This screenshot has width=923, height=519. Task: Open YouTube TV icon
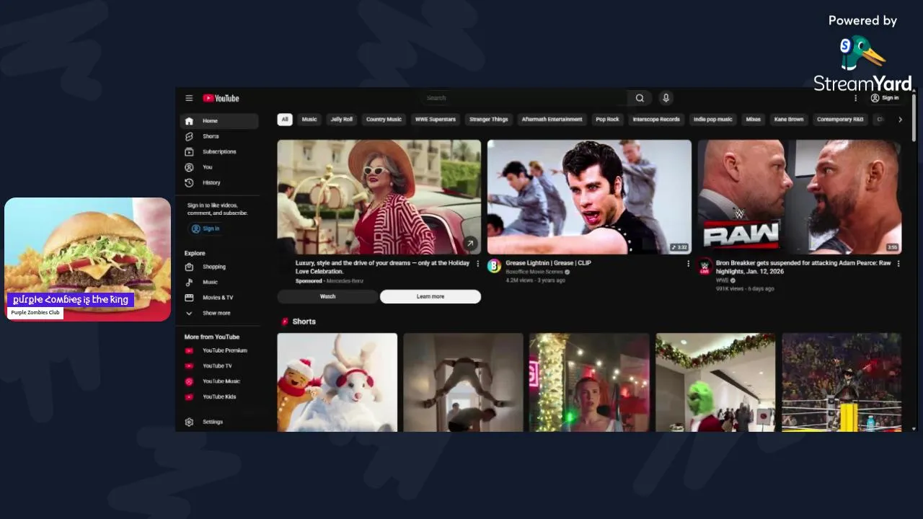coord(189,366)
